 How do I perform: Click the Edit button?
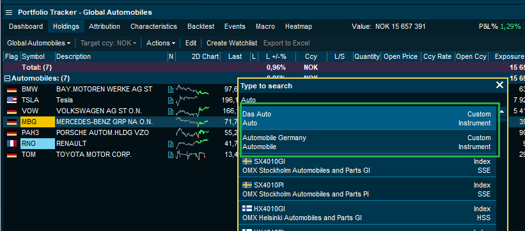click(x=191, y=43)
